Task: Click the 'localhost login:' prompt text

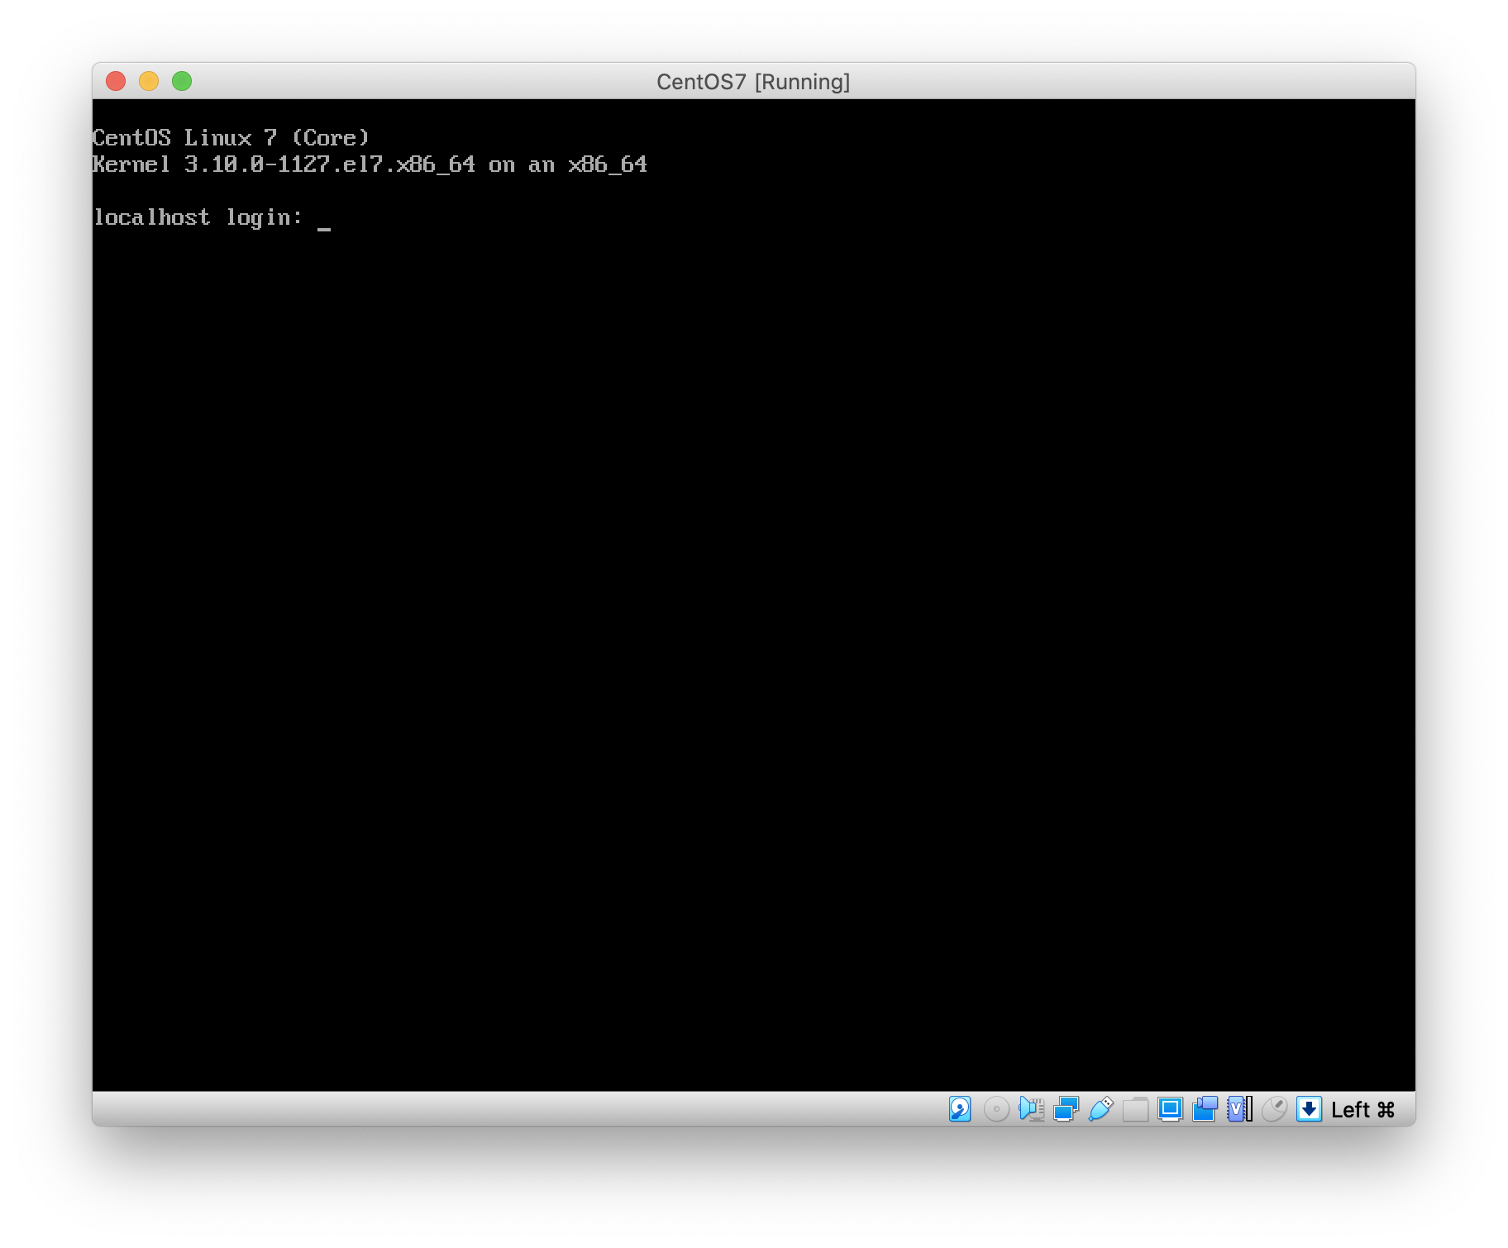Action: [x=198, y=217]
